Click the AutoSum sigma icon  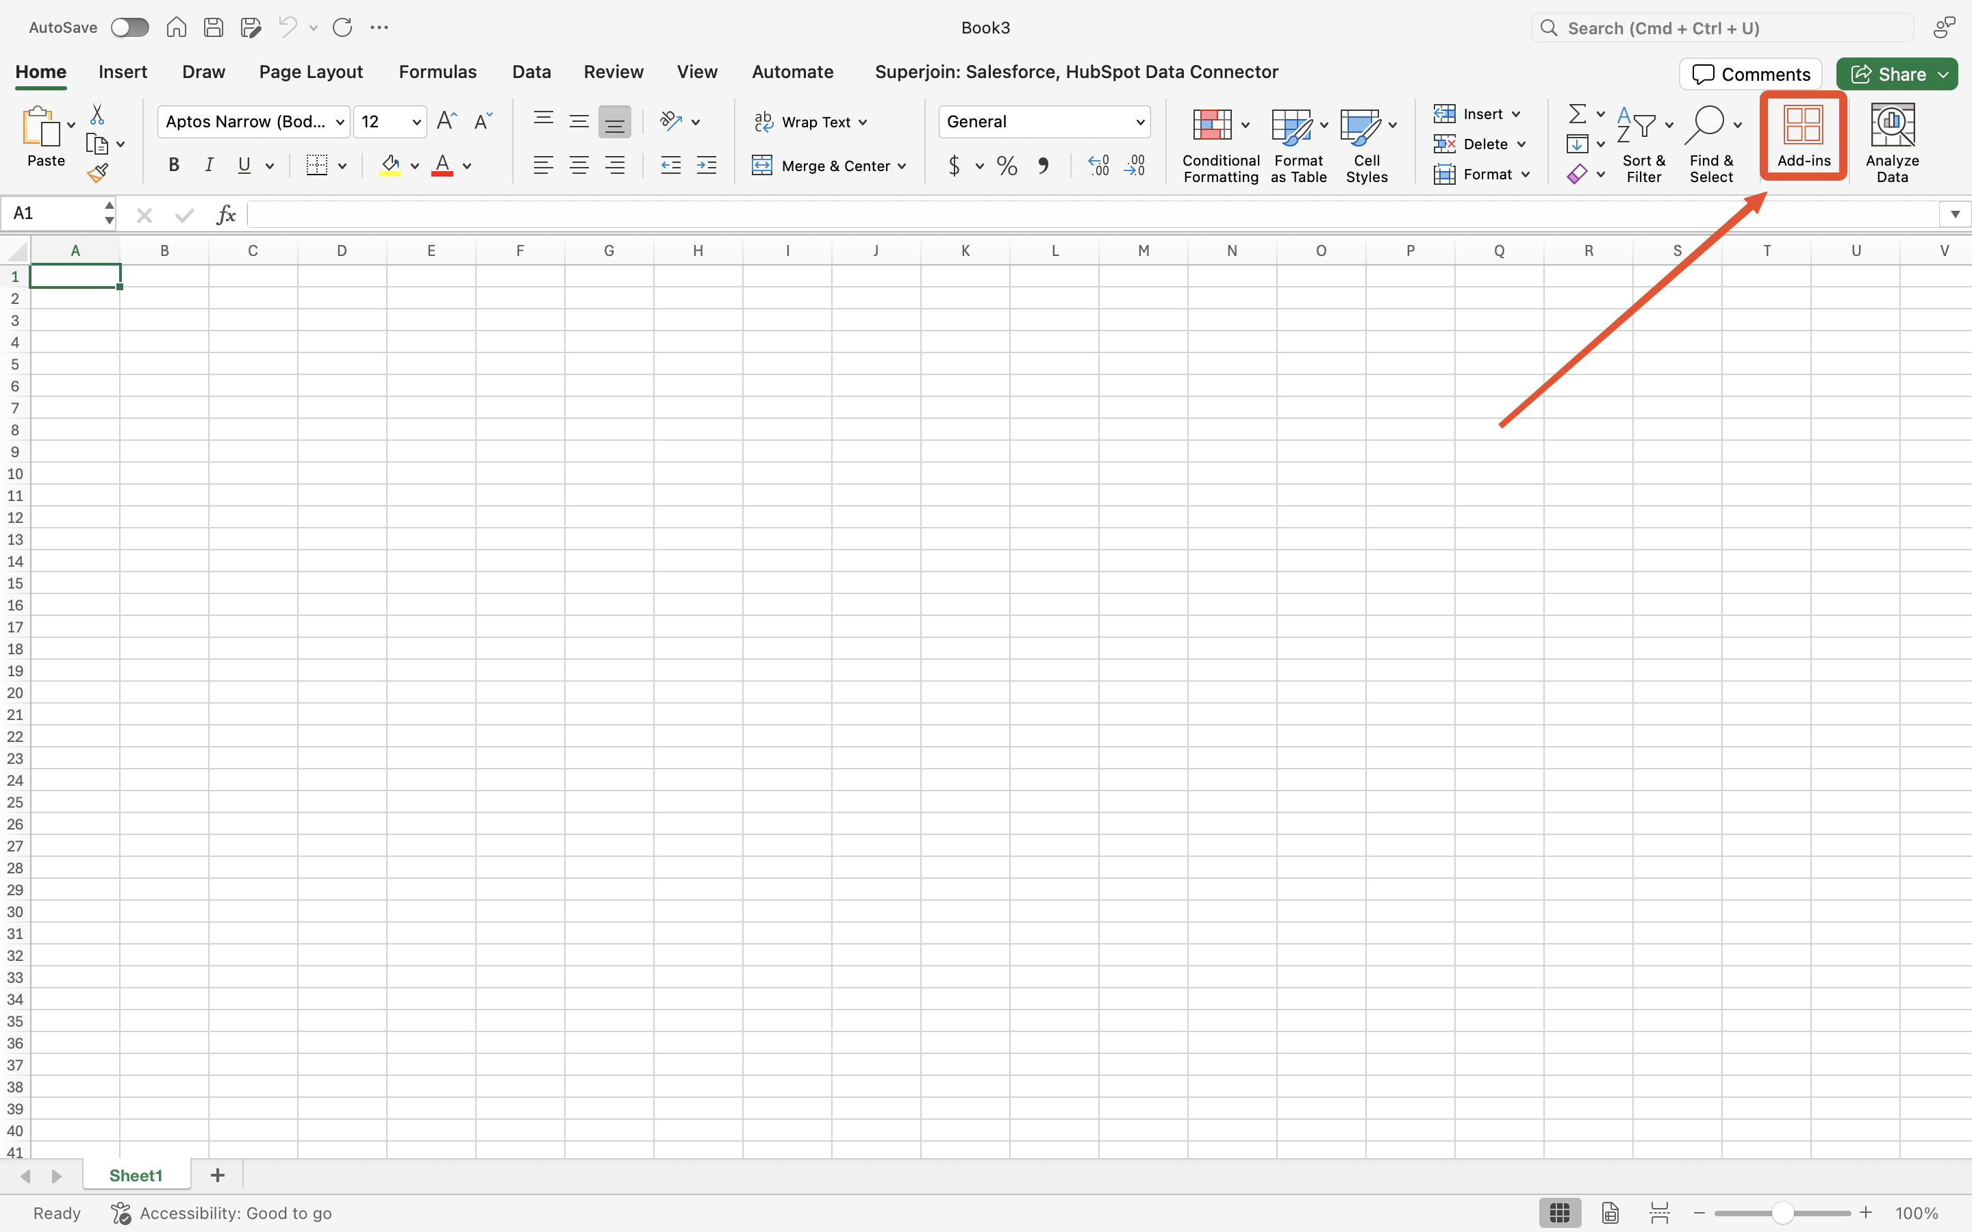1577,113
